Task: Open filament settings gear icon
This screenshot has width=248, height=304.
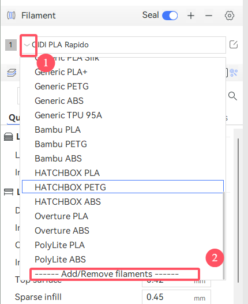Action: [x=230, y=16]
